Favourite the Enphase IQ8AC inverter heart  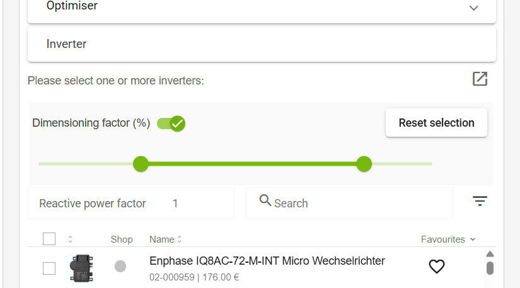pyautogui.click(x=437, y=267)
